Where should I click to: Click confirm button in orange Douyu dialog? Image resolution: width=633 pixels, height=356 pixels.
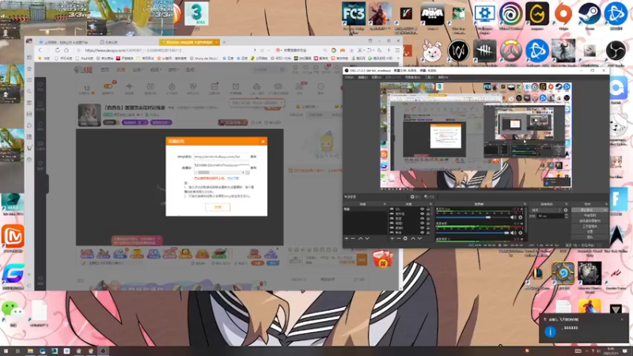point(218,206)
